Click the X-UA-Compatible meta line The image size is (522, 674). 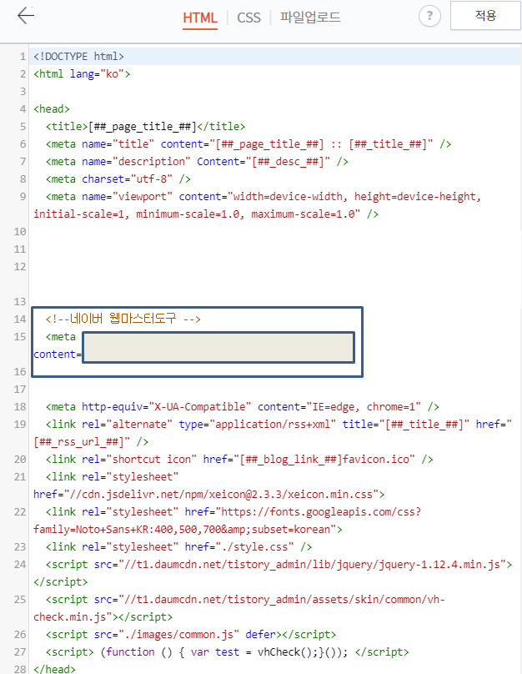[x=243, y=406]
